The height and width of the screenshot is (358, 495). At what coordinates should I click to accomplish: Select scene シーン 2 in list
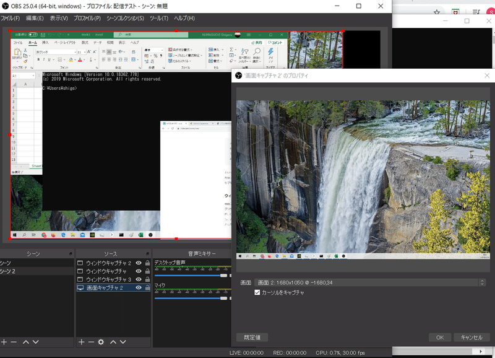pos(37,271)
